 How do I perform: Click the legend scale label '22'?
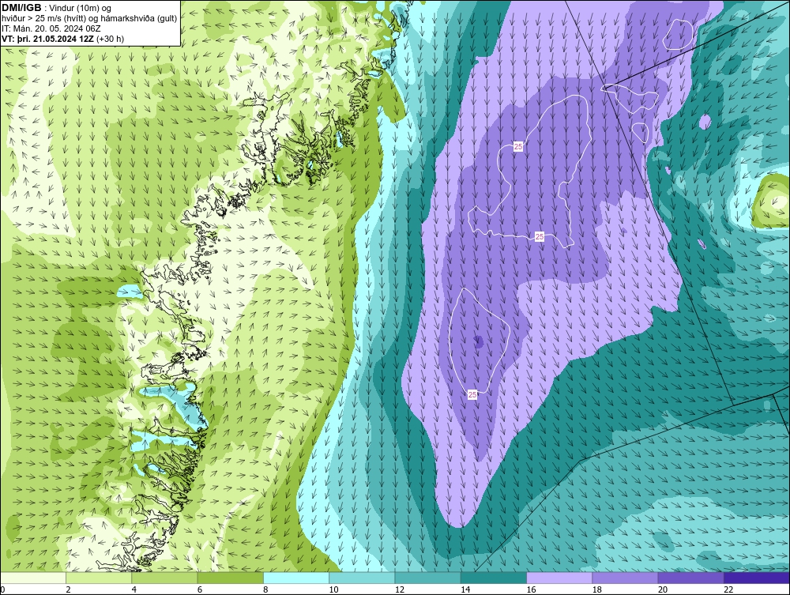point(728,590)
